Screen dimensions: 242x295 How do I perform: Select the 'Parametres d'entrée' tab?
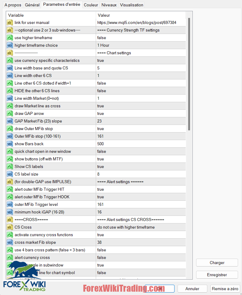(x=62, y=4)
